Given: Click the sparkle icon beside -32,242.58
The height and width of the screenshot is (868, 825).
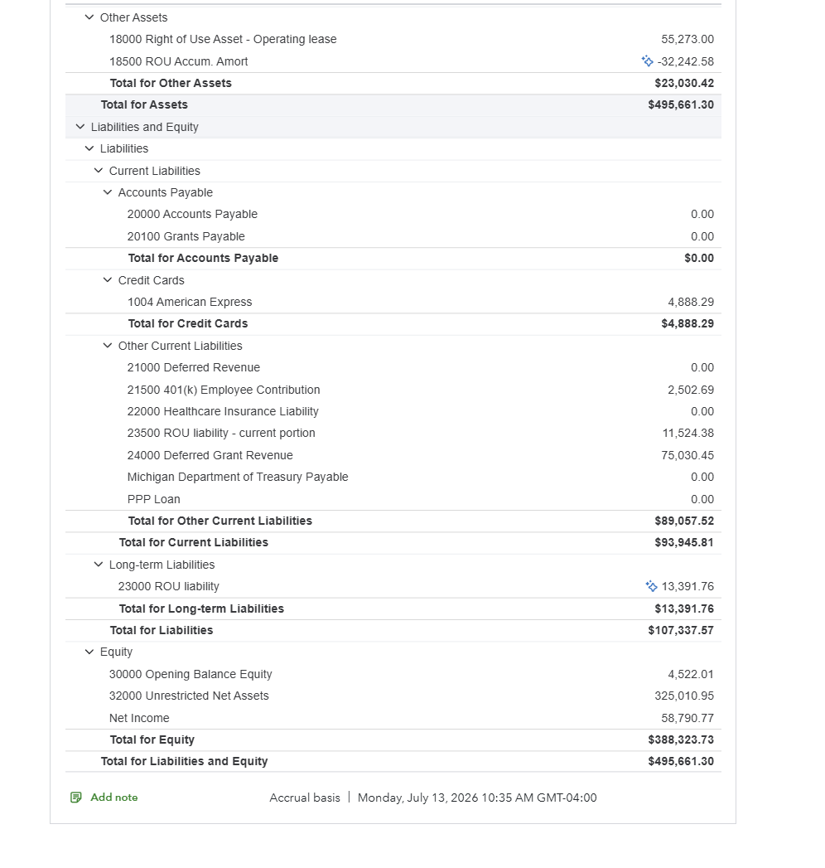Looking at the screenshot, I should point(648,61).
